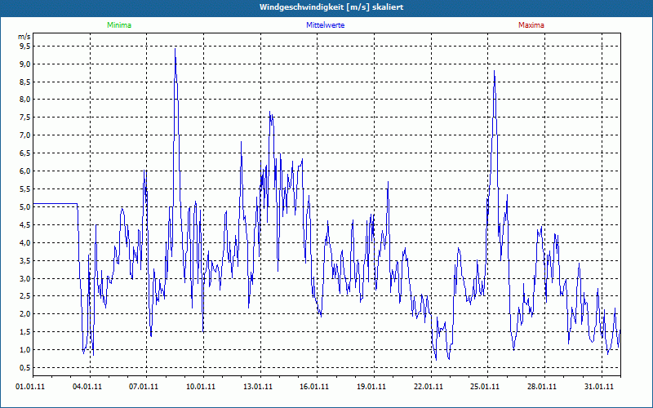Click the x-axis date label 10.01.11
This screenshot has height=408, width=653.
click(201, 387)
